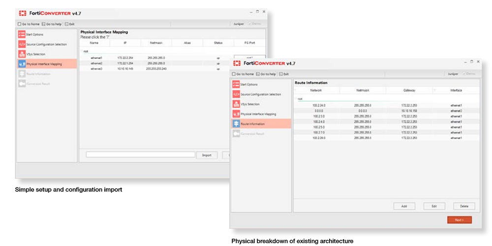Viewport: 492px width, 246px height.
Task: Click the orange Next button
Action: tap(460, 220)
